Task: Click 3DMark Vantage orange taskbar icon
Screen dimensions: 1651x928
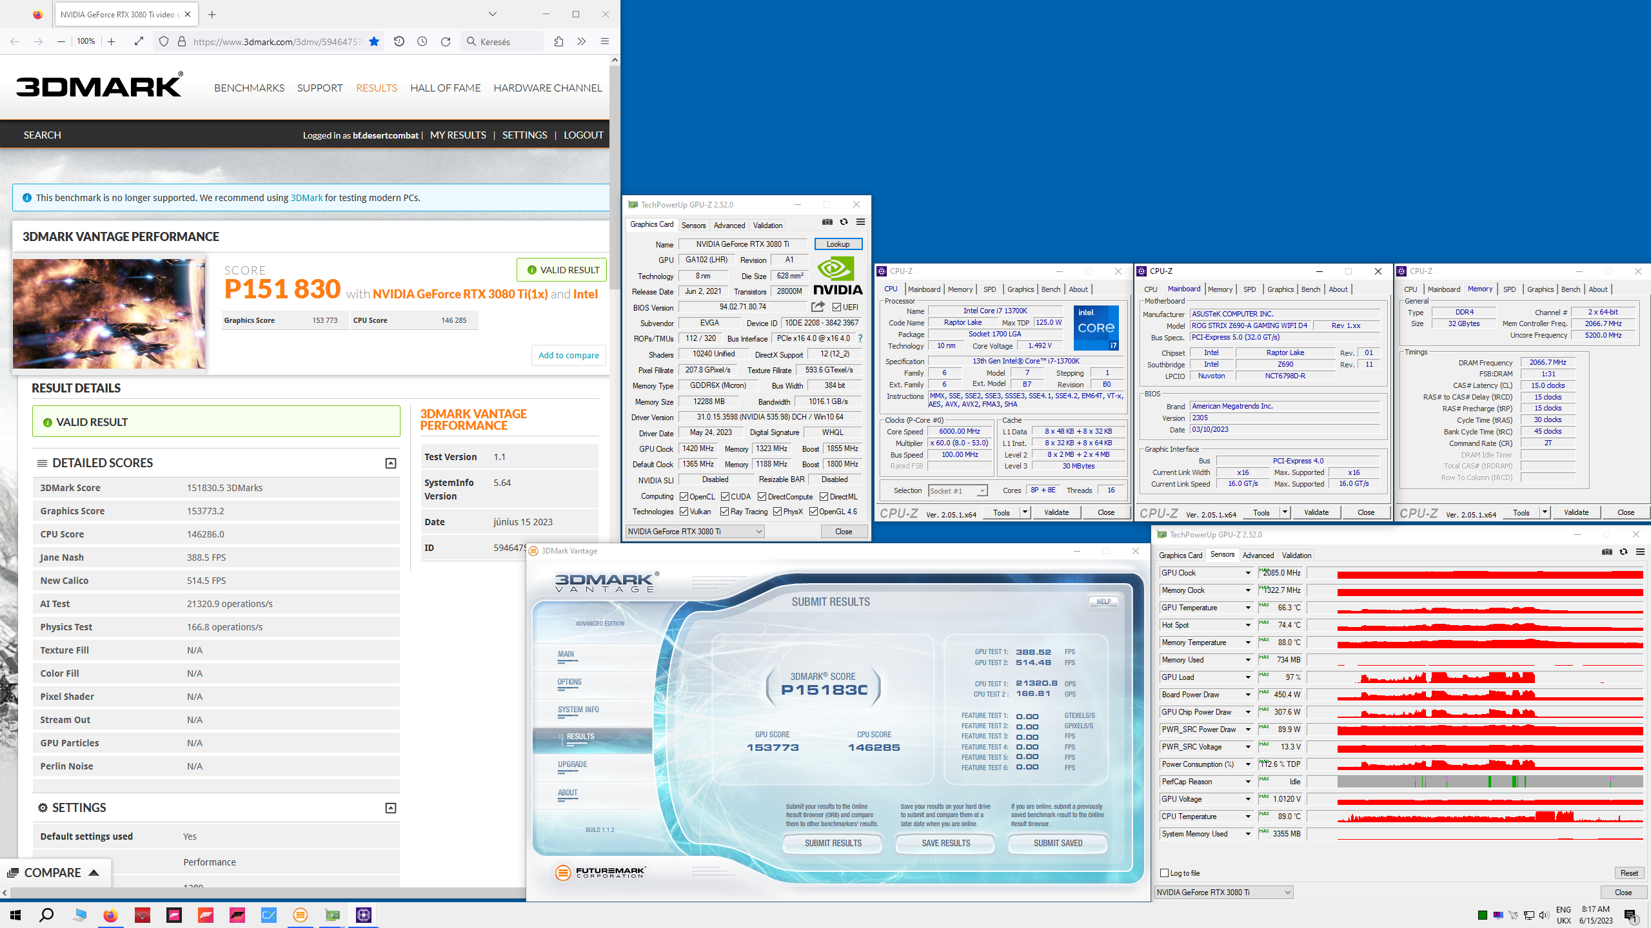Action: pyautogui.click(x=301, y=915)
